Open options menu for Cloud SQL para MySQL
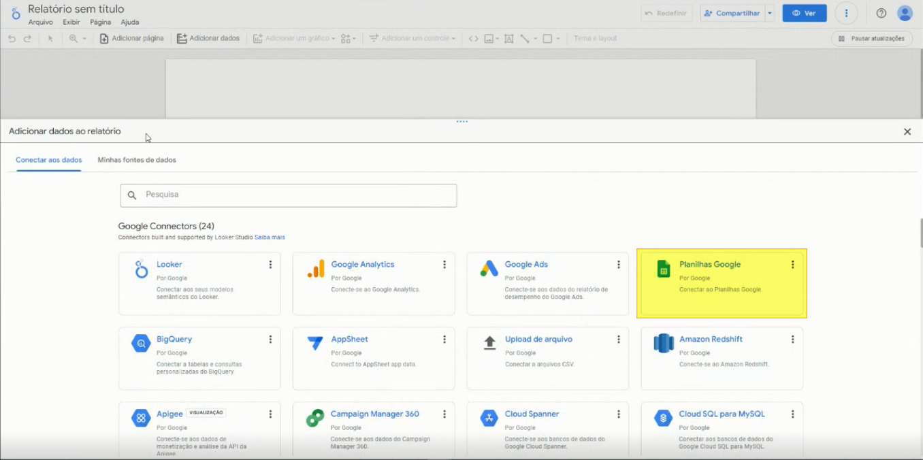The width and height of the screenshot is (923, 460). 793,414
